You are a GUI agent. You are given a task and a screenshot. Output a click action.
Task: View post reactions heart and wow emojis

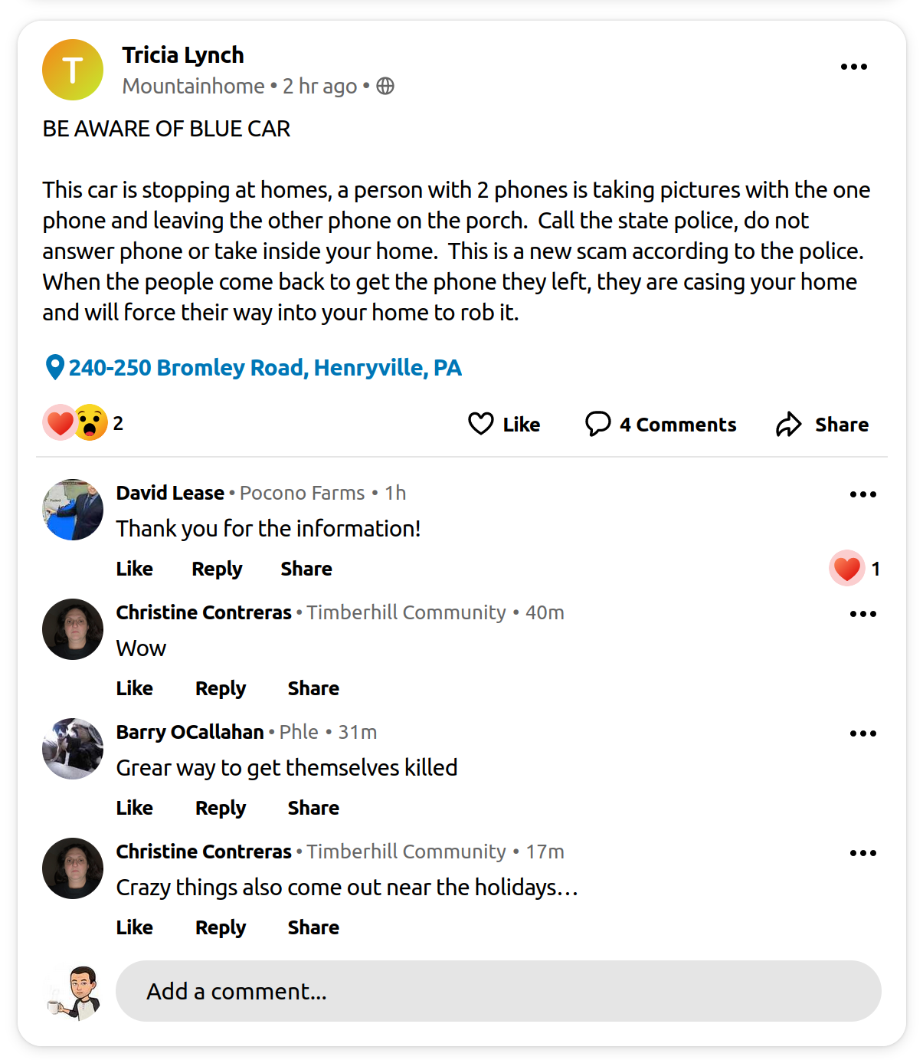75,422
